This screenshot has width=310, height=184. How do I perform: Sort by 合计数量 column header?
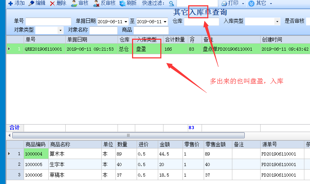point(175,39)
